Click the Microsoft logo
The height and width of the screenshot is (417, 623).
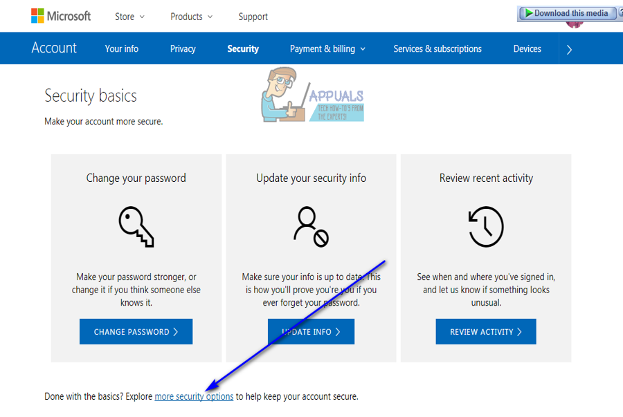[61, 16]
